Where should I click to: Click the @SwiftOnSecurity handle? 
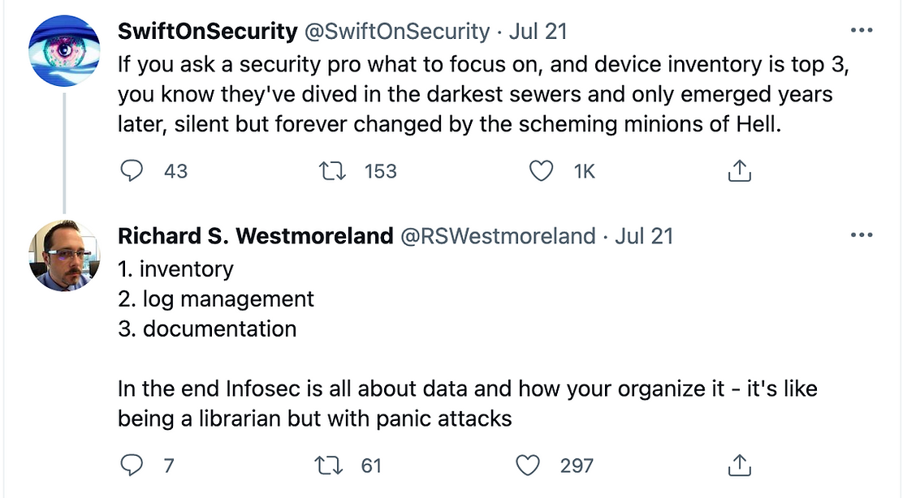tap(397, 31)
